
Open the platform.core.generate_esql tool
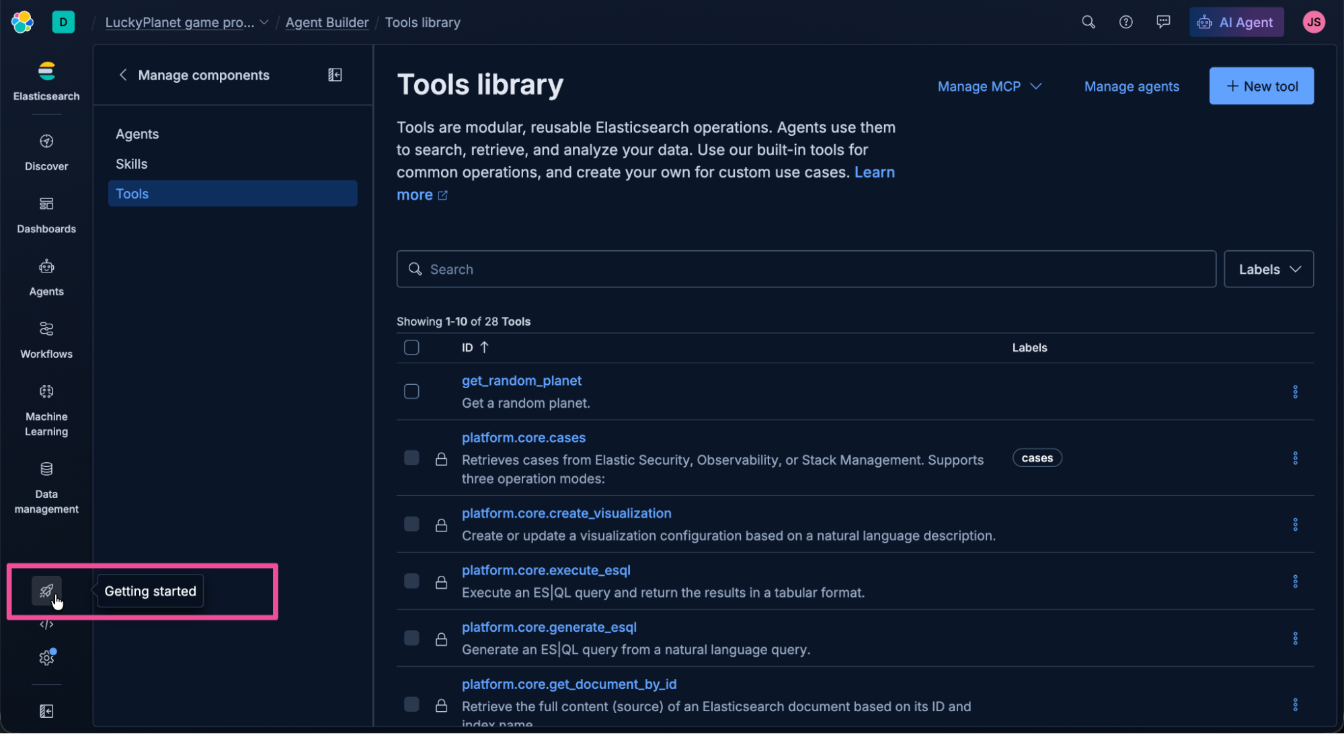click(549, 627)
